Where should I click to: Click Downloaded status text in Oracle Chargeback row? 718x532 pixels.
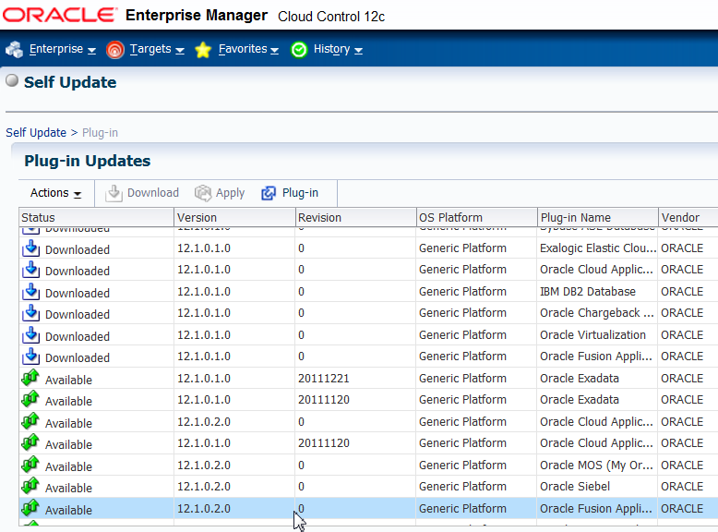pos(78,314)
